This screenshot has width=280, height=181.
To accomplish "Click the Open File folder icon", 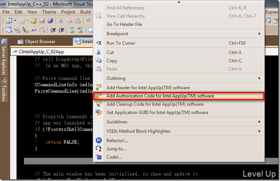I will click(34, 21).
